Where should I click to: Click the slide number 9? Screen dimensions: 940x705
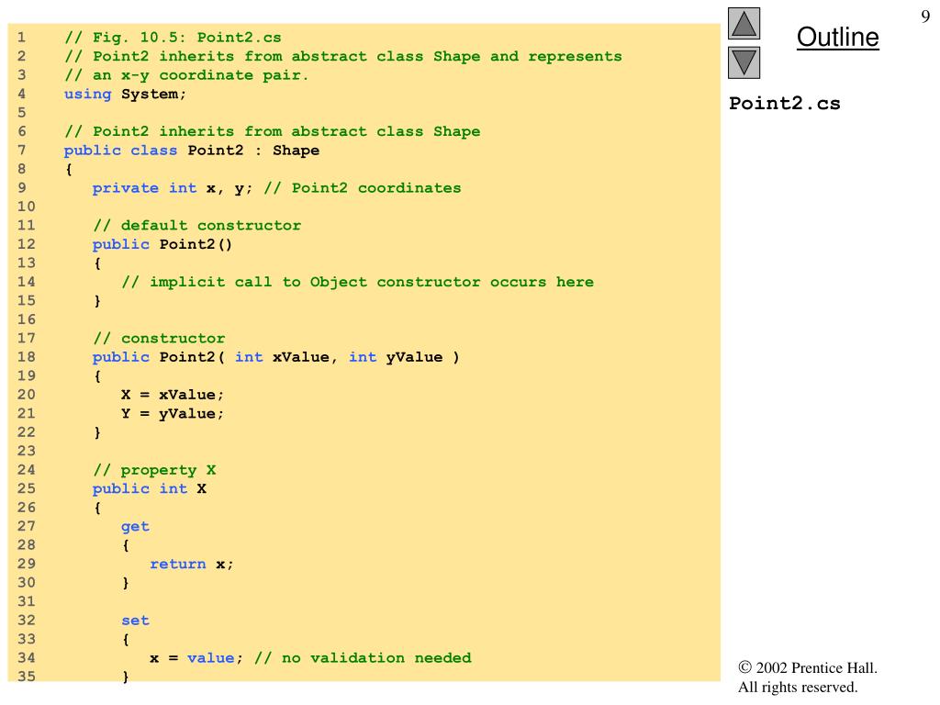[925, 17]
